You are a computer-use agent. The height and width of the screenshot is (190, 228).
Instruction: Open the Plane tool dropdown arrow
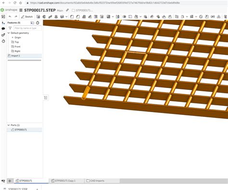click(187, 17)
